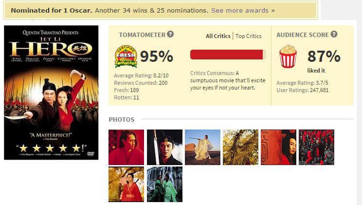View the photo of red-plumed soldier army
Viewport: 362px width, 205px height.
point(317,147)
